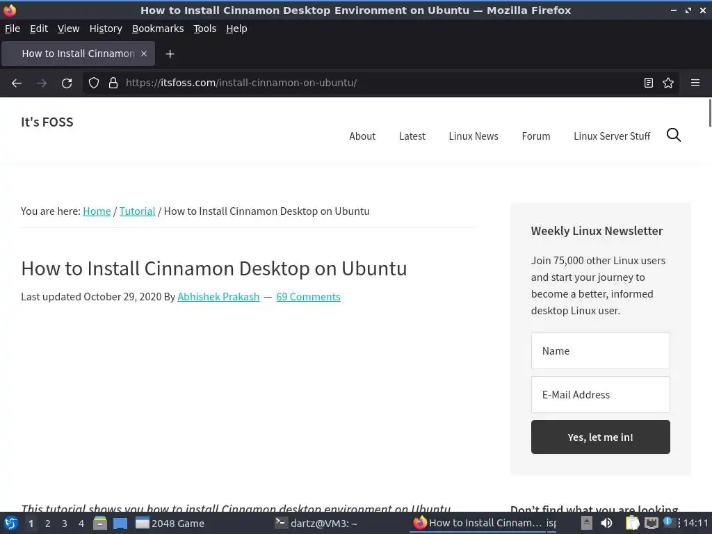This screenshot has height=534, width=712.
Task: Open the Latest navigation link
Action: (412, 136)
